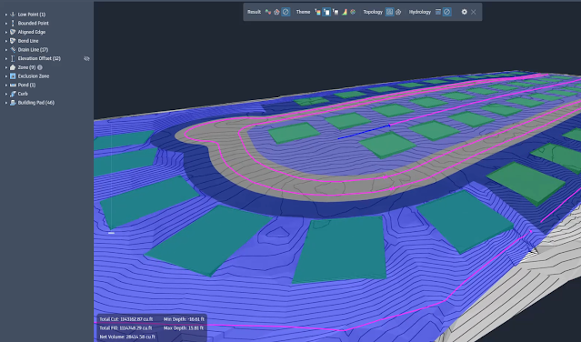Expand the Exclusion Zone node
This screenshot has width=581, height=342.
(x=6, y=76)
